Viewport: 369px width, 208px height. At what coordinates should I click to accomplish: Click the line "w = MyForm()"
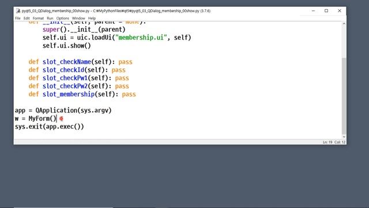point(35,118)
